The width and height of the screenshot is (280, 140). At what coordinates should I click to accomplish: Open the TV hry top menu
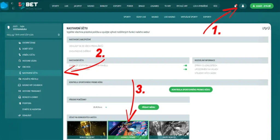(x=168, y=6)
